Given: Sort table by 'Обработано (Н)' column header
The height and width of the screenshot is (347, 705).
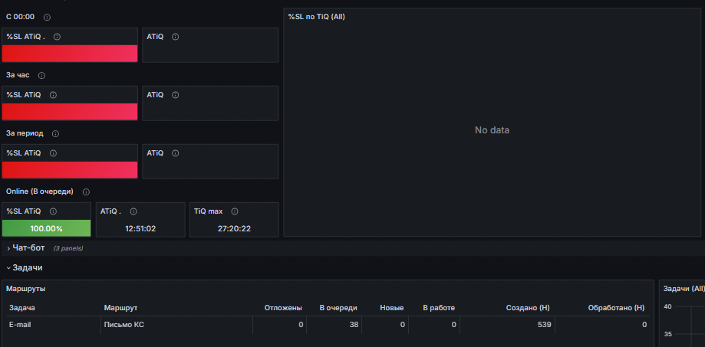Looking at the screenshot, I should [616, 308].
